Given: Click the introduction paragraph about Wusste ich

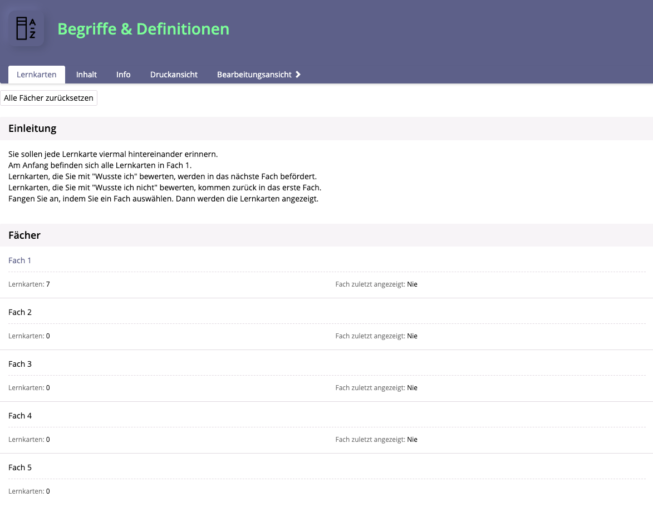Looking at the screenshot, I should click(x=162, y=176).
